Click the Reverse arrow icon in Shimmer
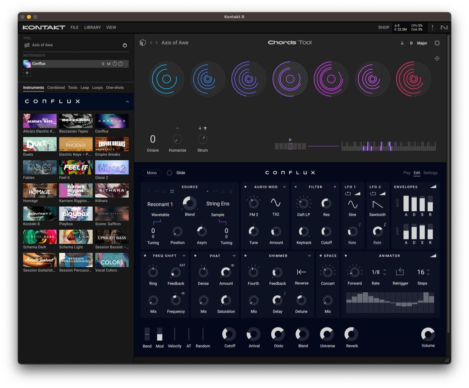Image resolution: width=469 pixels, height=388 pixels. tap(301, 272)
